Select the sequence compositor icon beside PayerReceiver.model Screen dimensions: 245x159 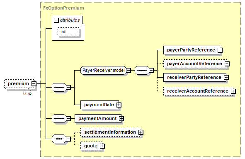pyautogui.click(x=142, y=71)
